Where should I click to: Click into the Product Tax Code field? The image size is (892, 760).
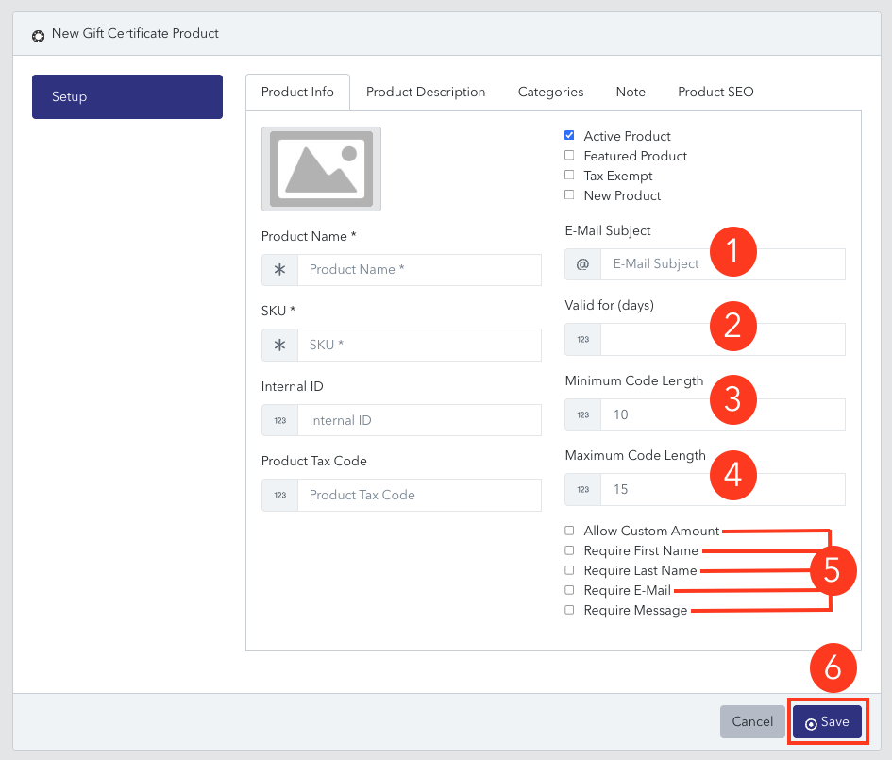click(419, 495)
